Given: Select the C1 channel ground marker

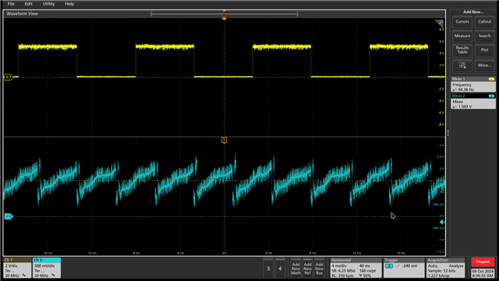Looking at the screenshot, I should [x=8, y=76].
